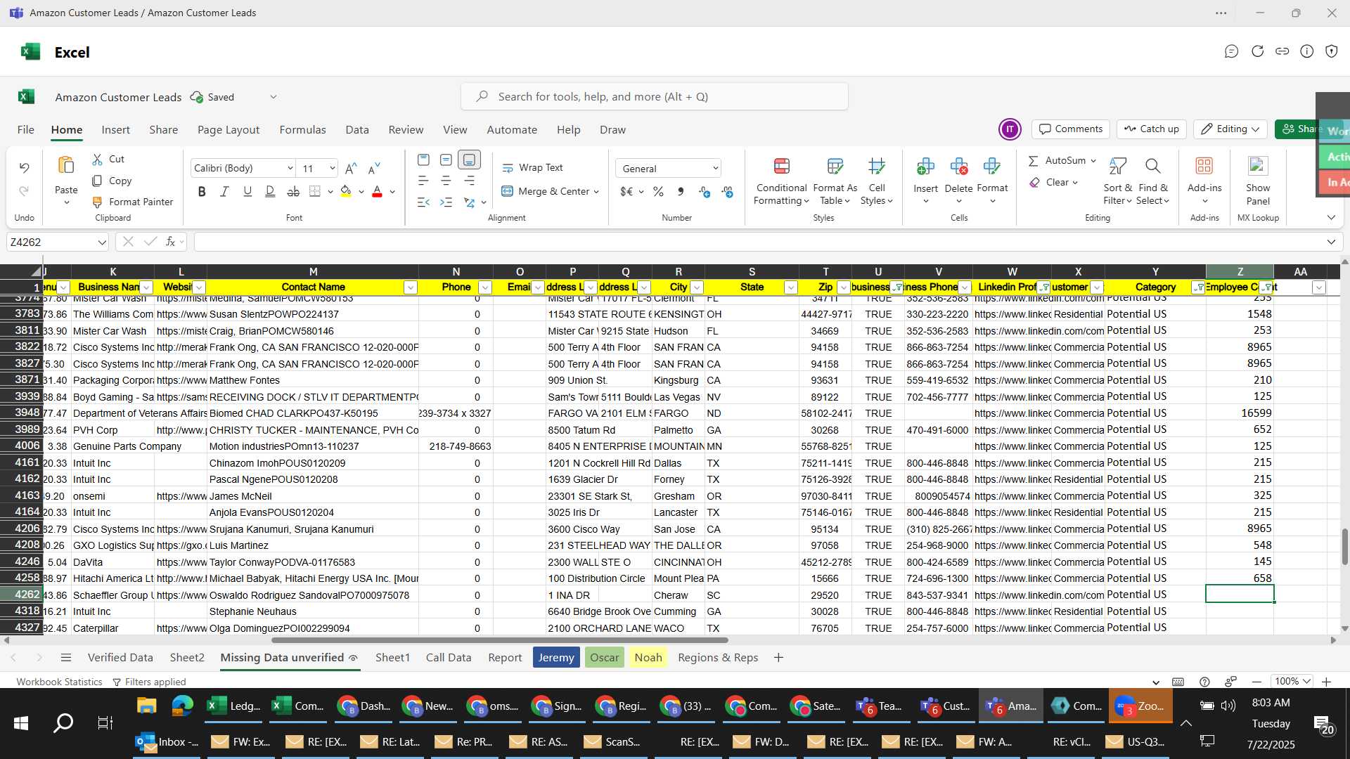Toggle Underline formatting
This screenshot has width=1350, height=759.
coord(247,191)
